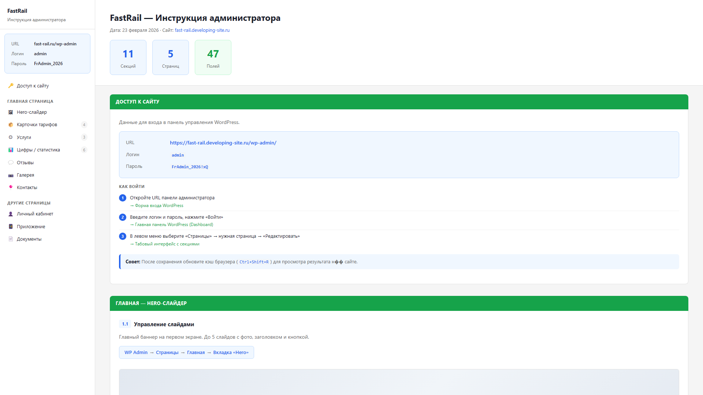Click the pin icon beside «Контакты»
The height and width of the screenshot is (395, 703).
click(x=11, y=187)
